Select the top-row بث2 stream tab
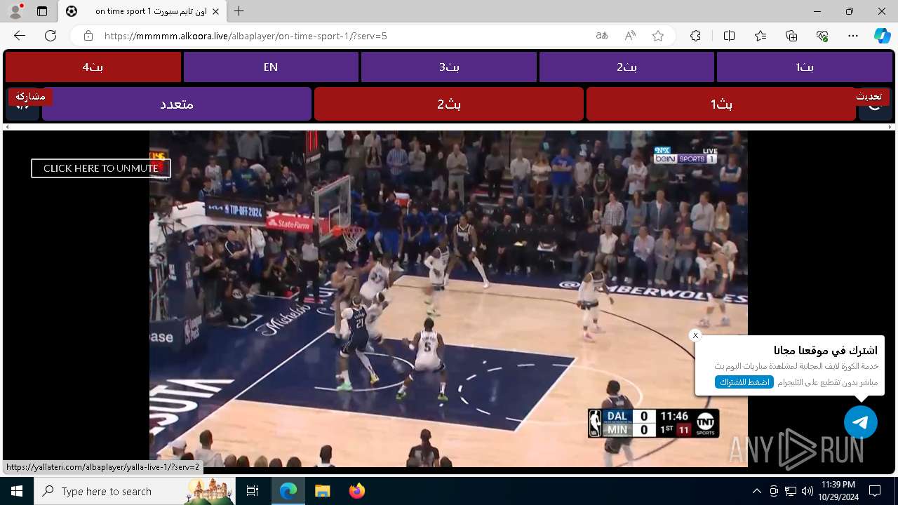 pos(626,67)
